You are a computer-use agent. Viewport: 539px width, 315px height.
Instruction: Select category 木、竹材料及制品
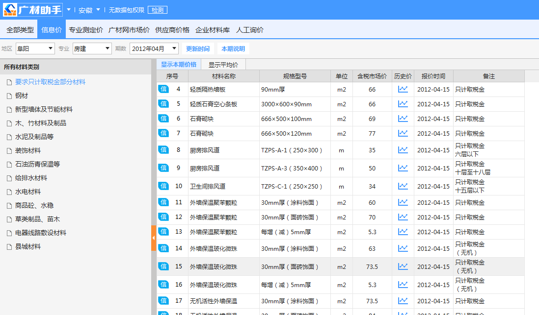point(41,123)
